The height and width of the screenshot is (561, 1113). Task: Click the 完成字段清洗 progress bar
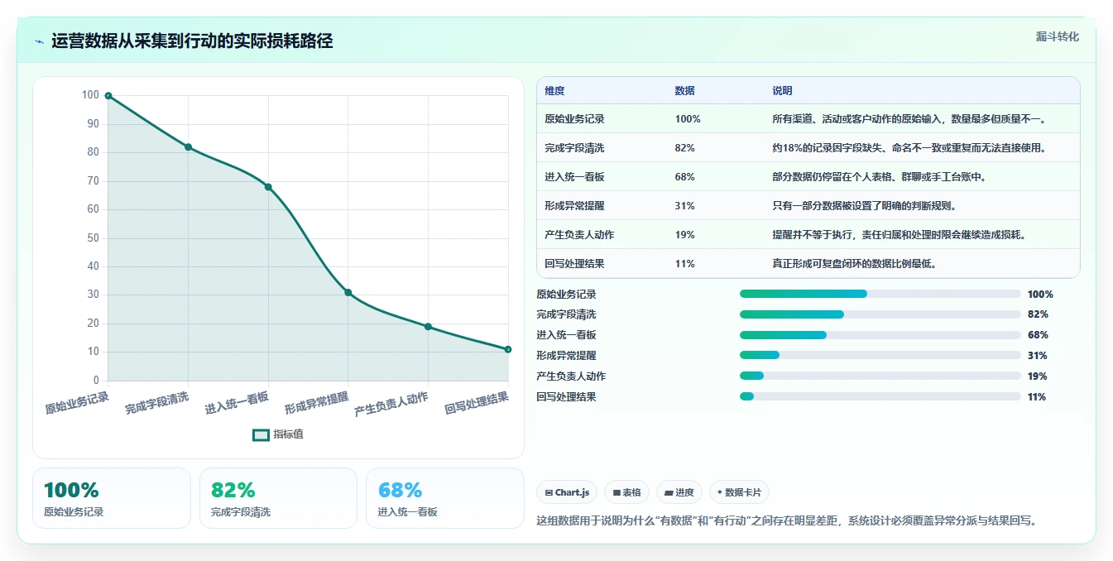(x=880, y=314)
